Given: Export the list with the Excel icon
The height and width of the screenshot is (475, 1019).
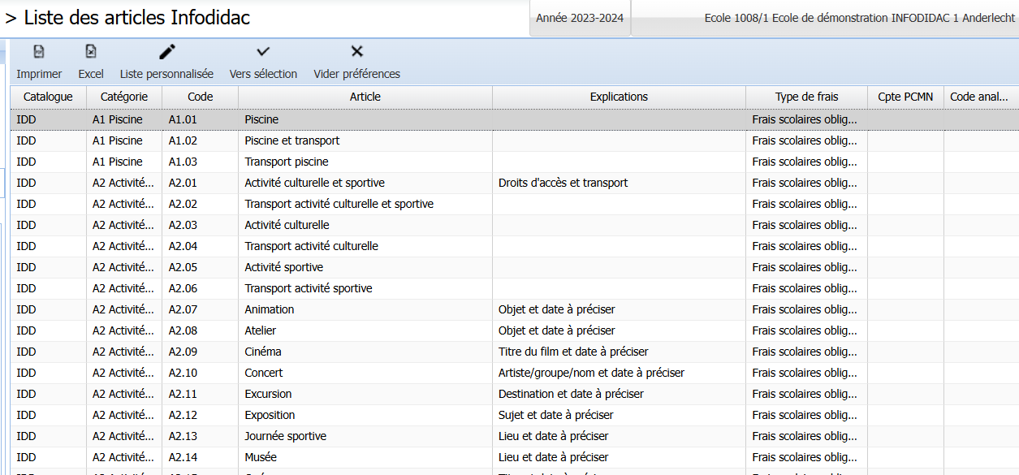Looking at the screenshot, I should coord(91,52).
